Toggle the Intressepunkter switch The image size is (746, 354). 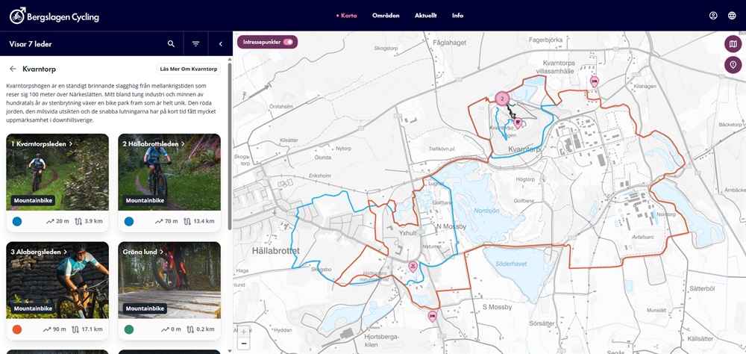287,42
